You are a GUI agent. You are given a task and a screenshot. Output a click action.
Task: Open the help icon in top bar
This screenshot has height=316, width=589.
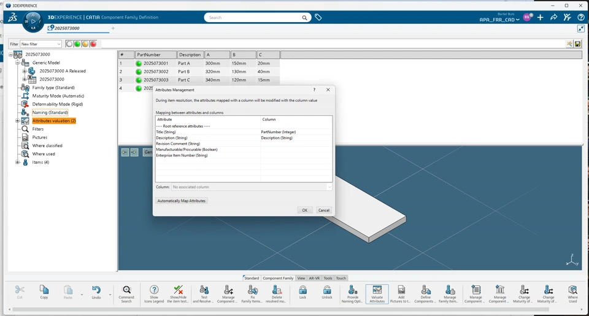click(x=581, y=17)
